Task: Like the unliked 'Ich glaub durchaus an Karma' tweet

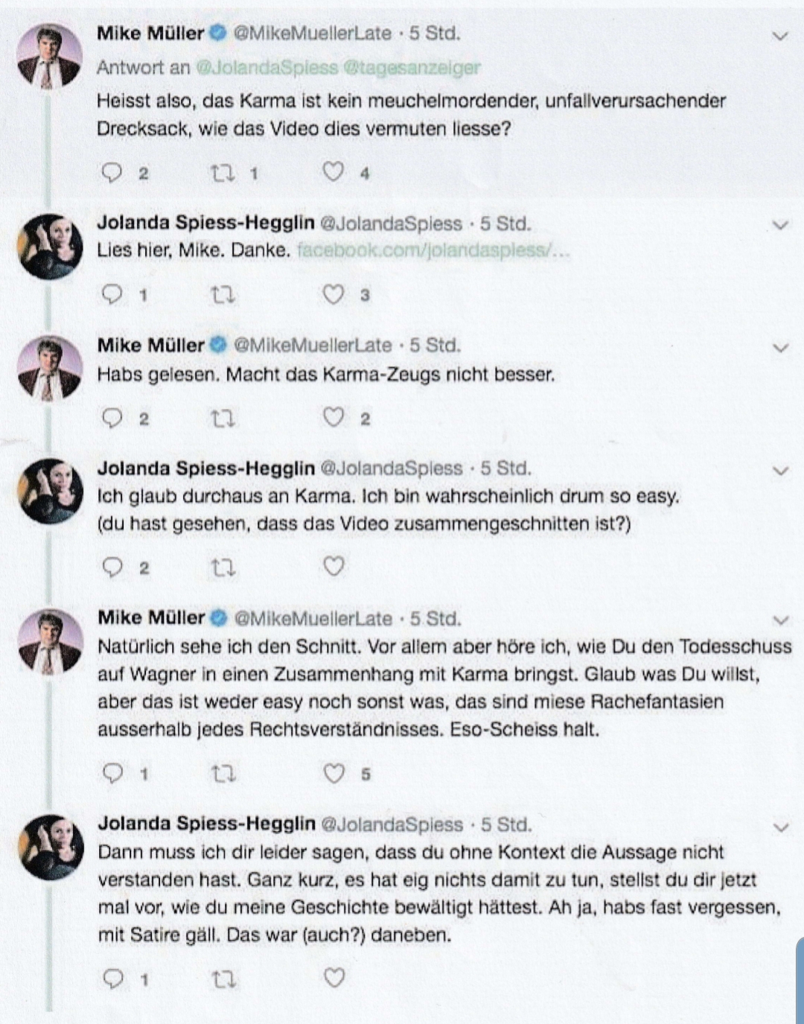Action: coord(334,567)
